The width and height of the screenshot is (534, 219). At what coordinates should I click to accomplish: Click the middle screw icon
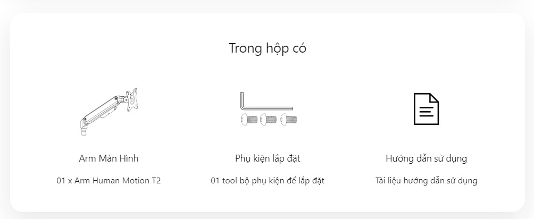[x=269, y=120]
